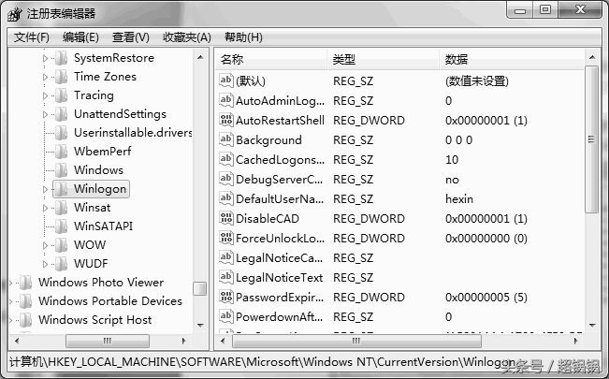Expand the Time Zones tree node
This screenshot has height=379, width=609.
(45, 77)
